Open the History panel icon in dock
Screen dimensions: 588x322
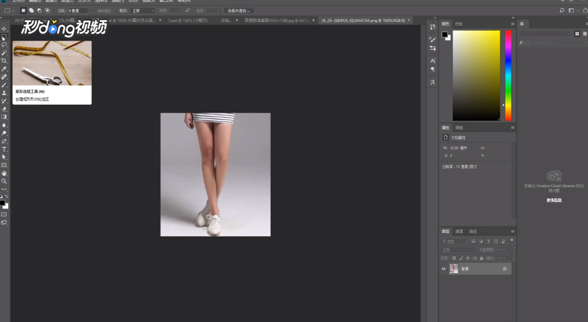coord(433,26)
